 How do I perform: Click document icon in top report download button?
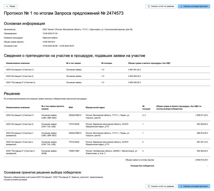149,6
